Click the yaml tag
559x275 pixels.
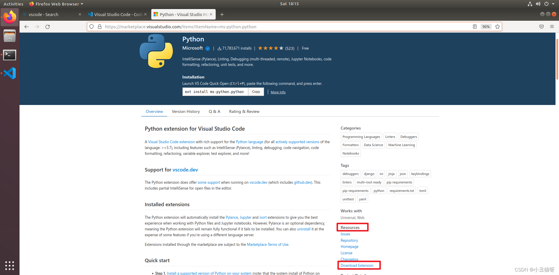[x=363, y=199]
